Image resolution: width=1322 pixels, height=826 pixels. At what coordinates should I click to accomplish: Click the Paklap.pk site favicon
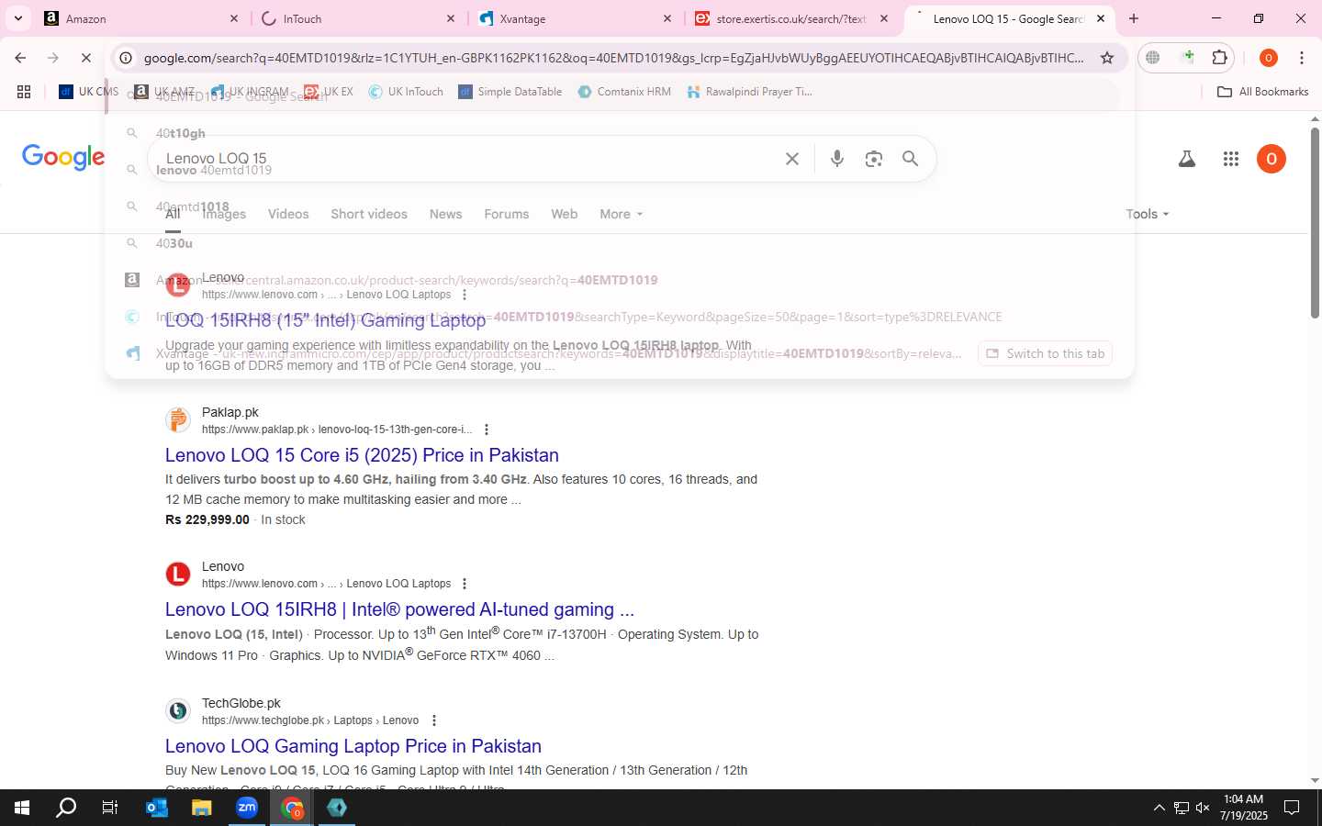[x=178, y=420]
